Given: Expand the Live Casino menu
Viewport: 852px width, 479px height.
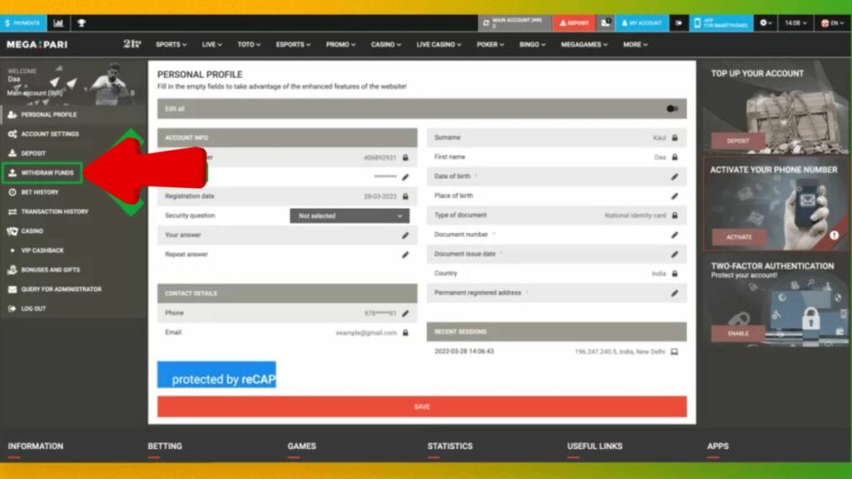Looking at the screenshot, I should pyautogui.click(x=438, y=45).
